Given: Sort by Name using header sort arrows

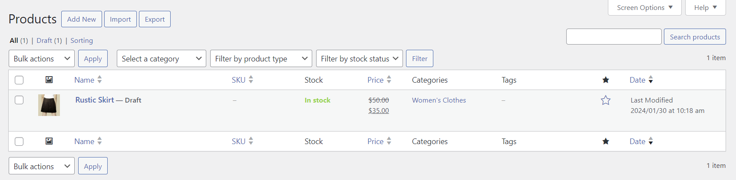Looking at the screenshot, I should point(99,80).
